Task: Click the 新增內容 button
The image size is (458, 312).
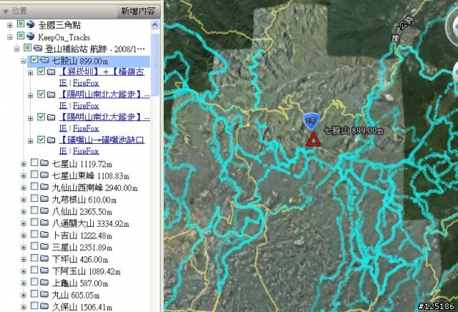Action: [138, 11]
